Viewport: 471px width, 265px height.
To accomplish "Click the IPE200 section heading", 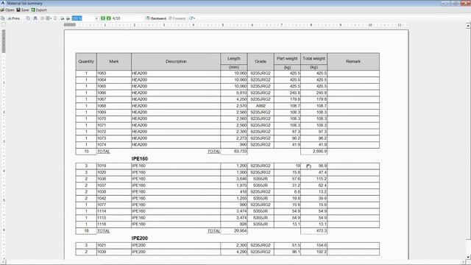I will pyautogui.click(x=140, y=239).
